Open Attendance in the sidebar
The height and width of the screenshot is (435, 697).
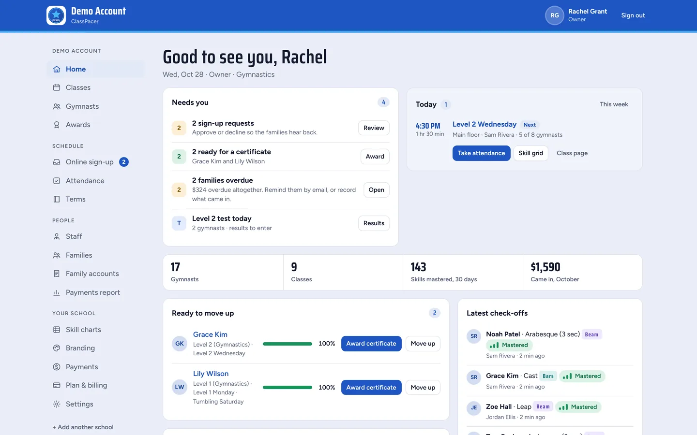(x=96, y=181)
